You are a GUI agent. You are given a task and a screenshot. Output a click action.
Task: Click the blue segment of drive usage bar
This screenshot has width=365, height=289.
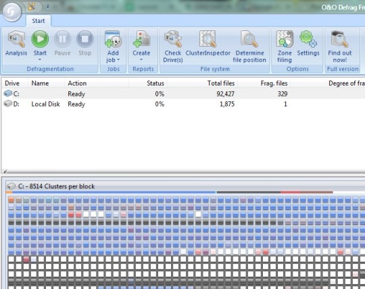pos(114,192)
